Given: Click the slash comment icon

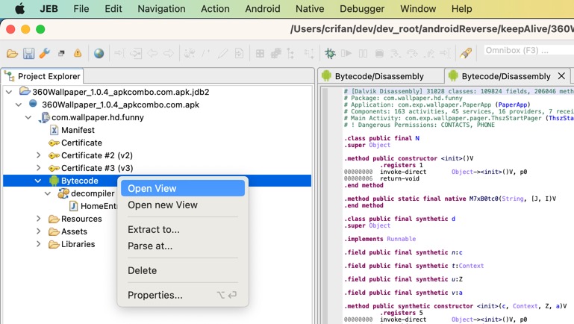Looking at the screenshot, I should point(206,54).
